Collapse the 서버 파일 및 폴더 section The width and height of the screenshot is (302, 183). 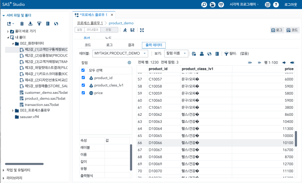click(3, 15)
